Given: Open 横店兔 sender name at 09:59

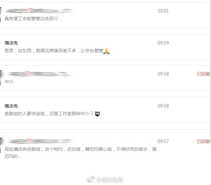Looking at the screenshot, I should 11,43.
